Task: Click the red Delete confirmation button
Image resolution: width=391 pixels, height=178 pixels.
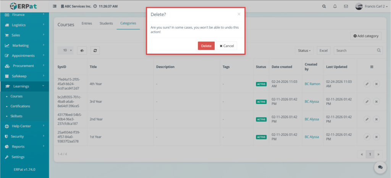Action: tap(206, 46)
